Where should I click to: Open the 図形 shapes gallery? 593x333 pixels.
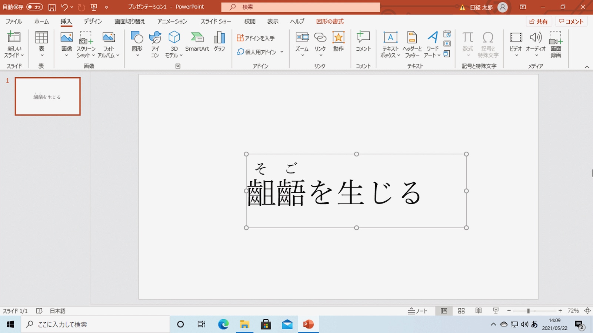pyautogui.click(x=137, y=44)
